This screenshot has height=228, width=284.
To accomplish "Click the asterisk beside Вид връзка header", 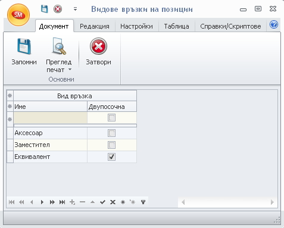I will point(10,96).
